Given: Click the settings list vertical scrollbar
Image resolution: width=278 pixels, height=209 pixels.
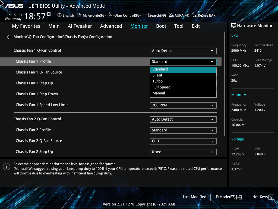Looking at the screenshot, I should click(225, 84).
